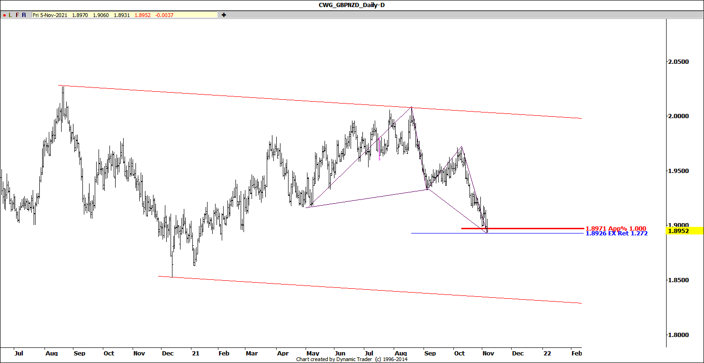Screen dimensions: 704x363
Task: Click the 1.8500 price axis label
Action: pos(678,280)
